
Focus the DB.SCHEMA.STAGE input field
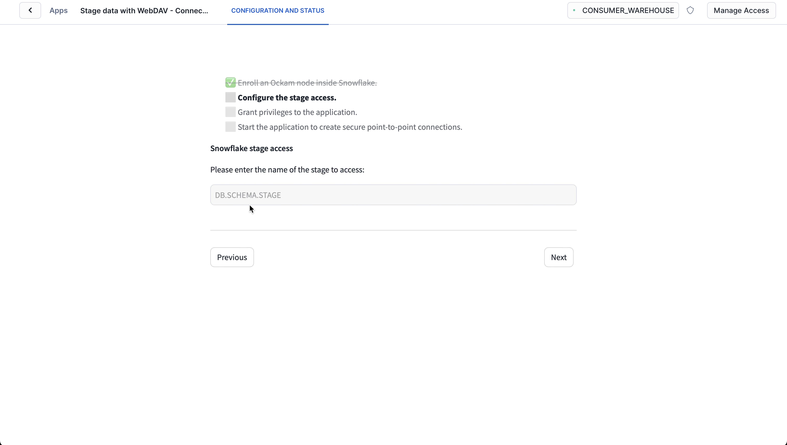click(x=393, y=195)
